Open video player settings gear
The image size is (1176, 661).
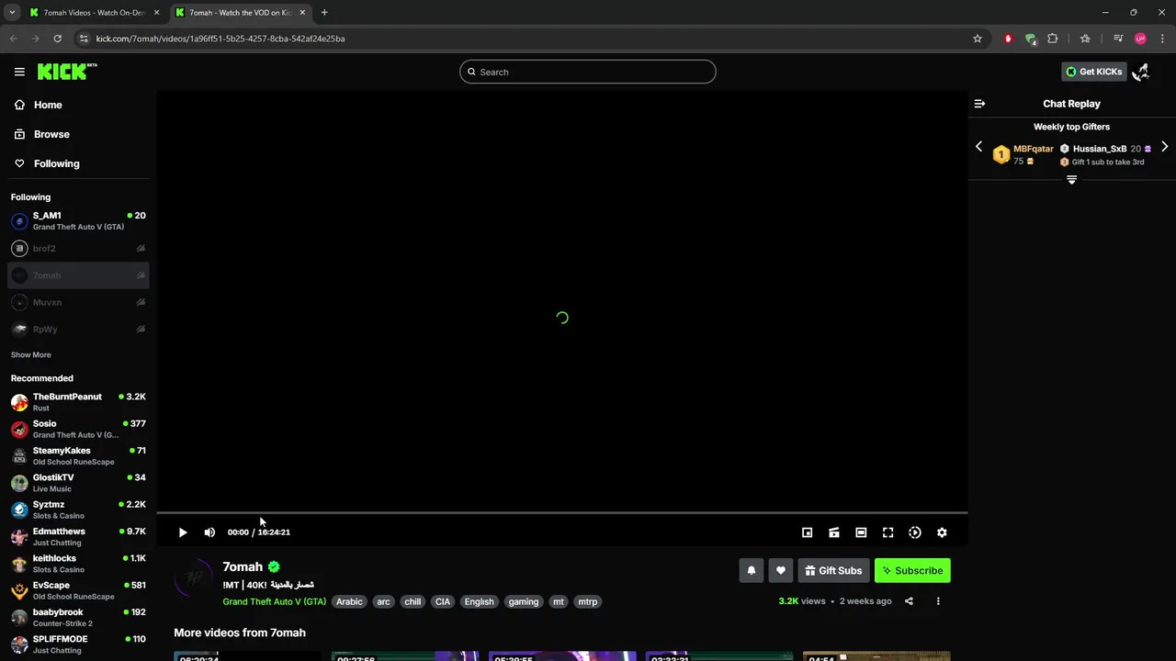click(942, 532)
